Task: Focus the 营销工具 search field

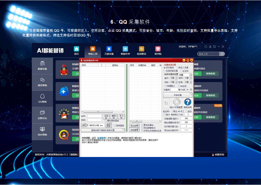Action: [208, 54]
